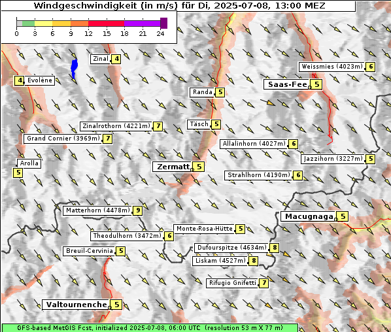Click the Theodulhorn wind value 6
Screen dimensions: 391x332
[169, 236]
